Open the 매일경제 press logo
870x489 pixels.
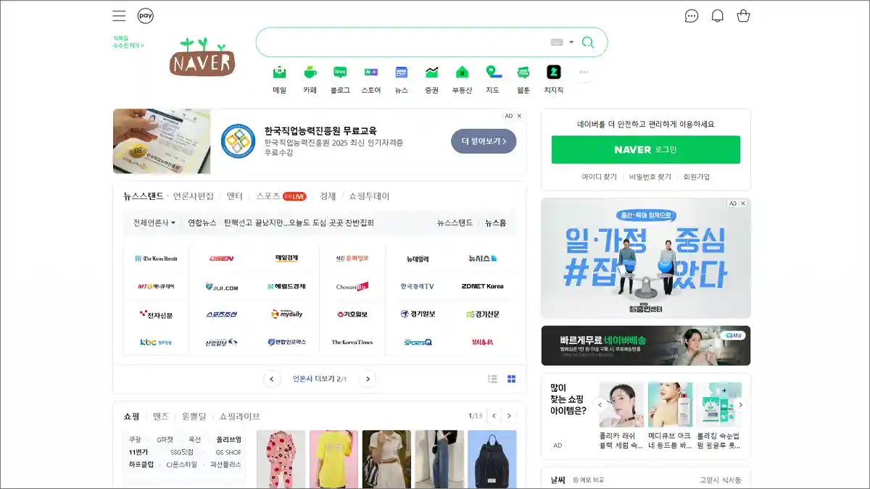286,258
